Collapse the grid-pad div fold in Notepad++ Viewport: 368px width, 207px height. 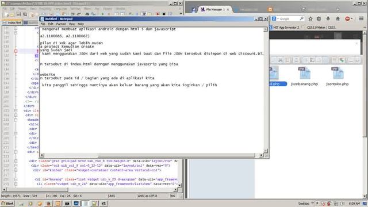(16, 161)
